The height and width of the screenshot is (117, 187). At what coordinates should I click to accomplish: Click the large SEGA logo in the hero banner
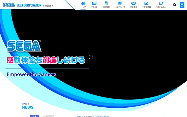click(24, 46)
